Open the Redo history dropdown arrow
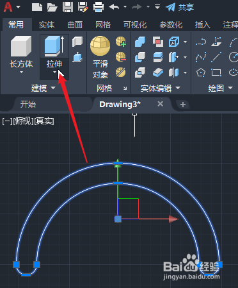Viewport: 238px width, 288px height. 148,7
